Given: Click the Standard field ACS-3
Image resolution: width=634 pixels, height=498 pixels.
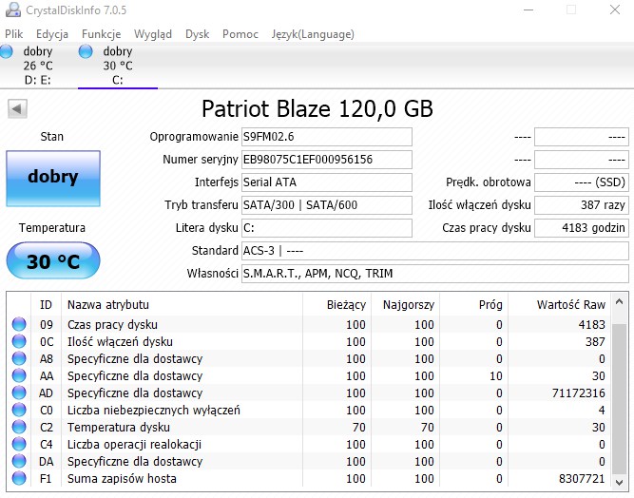Looking at the screenshot, I should [x=435, y=251].
